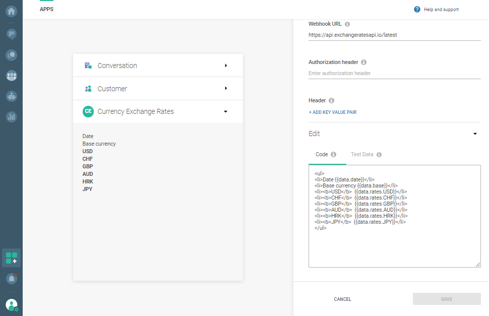Open the Home icon in sidebar

click(11, 11)
